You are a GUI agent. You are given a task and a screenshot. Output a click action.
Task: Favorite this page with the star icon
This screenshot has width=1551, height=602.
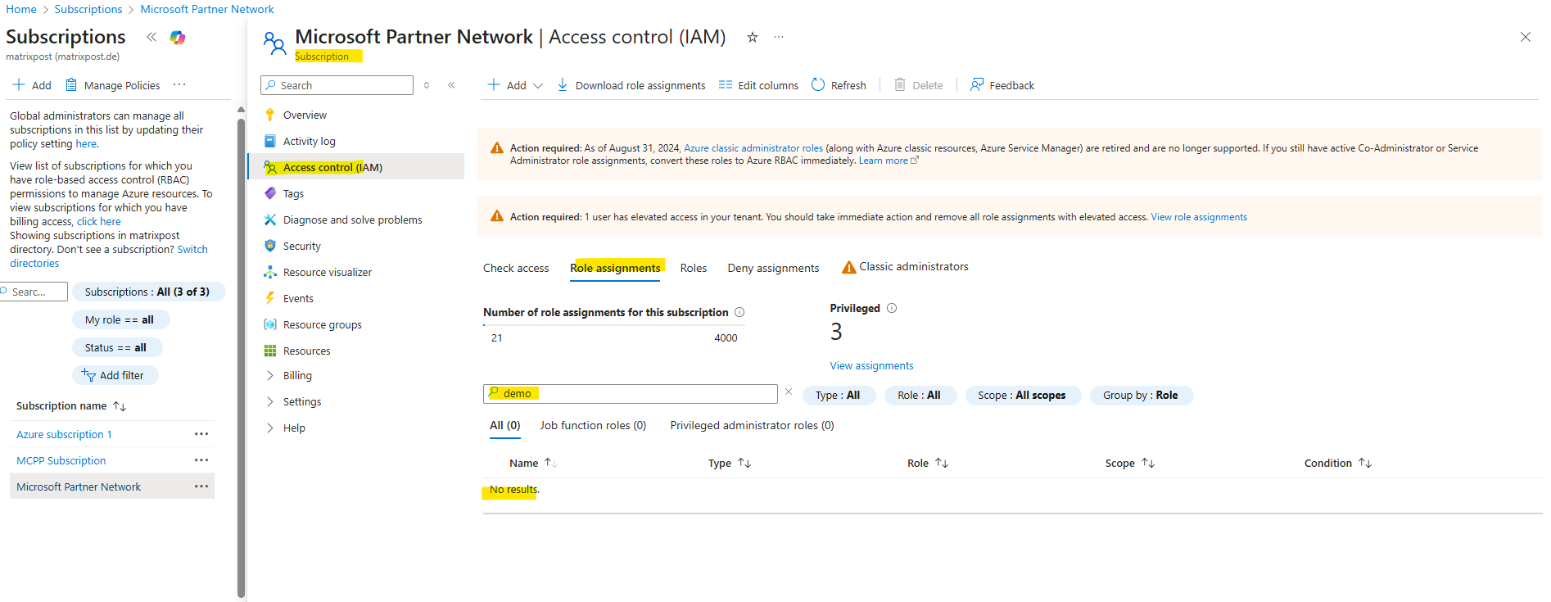(x=753, y=37)
